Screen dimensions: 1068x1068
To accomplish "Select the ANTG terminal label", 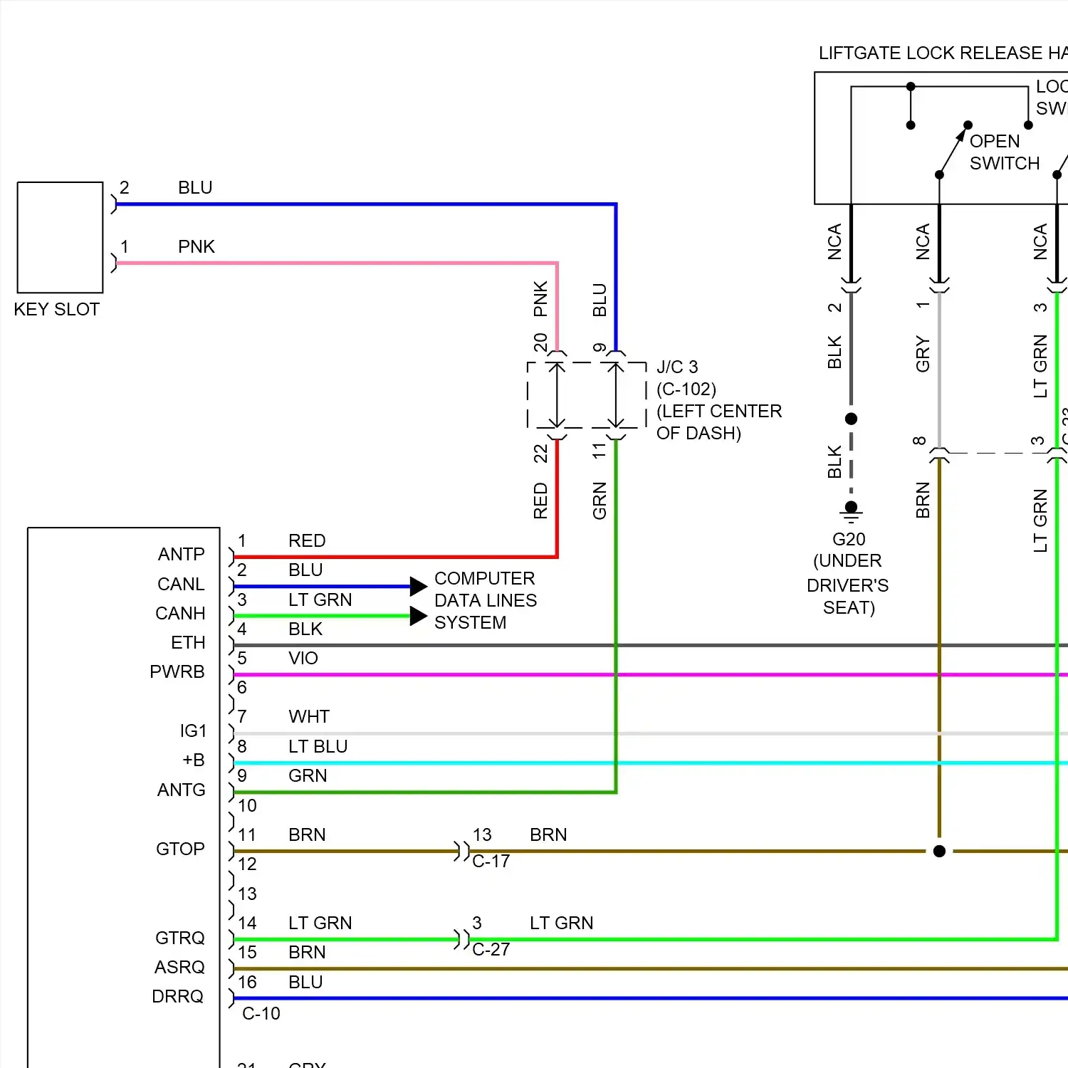I will tap(182, 790).
